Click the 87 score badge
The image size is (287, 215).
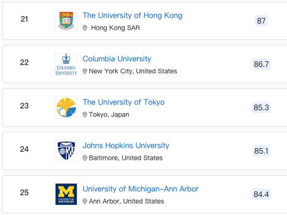pyautogui.click(x=261, y=21)
